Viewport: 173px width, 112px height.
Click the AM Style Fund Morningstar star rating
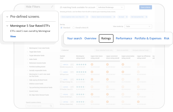click(x=81, y=72)
